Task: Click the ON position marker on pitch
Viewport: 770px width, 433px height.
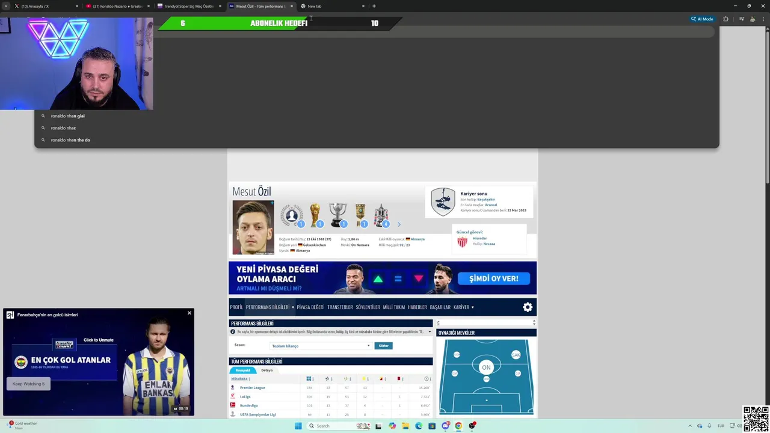Action: point(486,367)
